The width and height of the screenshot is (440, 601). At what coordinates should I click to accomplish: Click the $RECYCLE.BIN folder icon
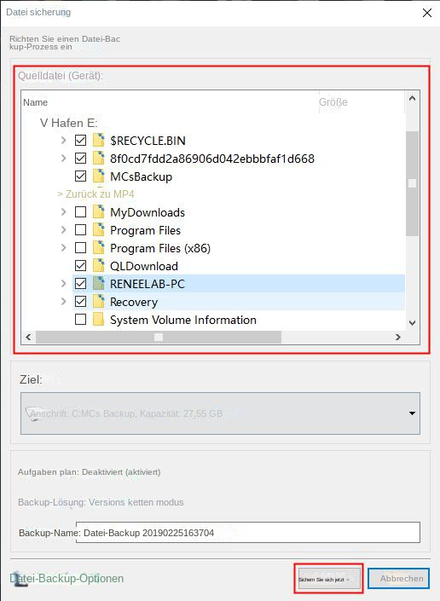pos(99,141)
